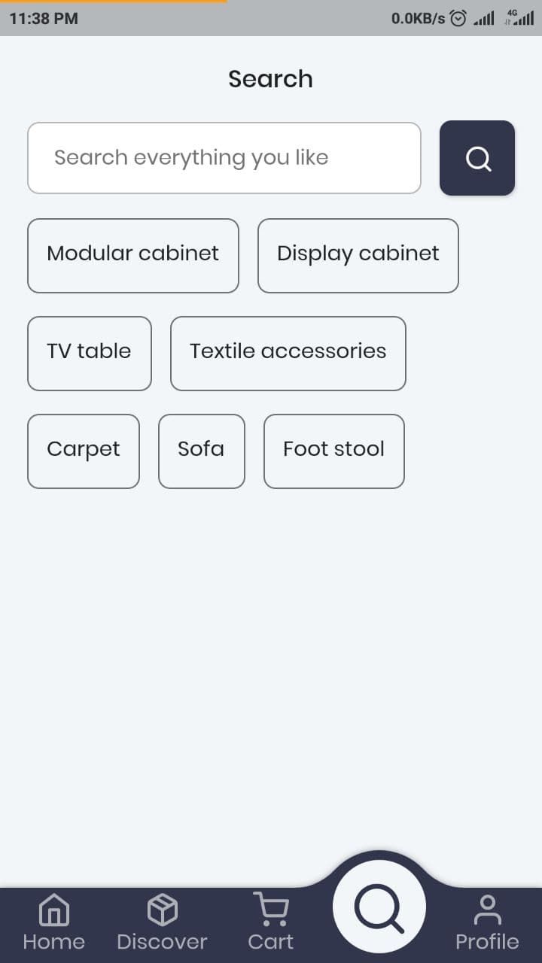Tap the Profile person icon

tap(487, 910)
